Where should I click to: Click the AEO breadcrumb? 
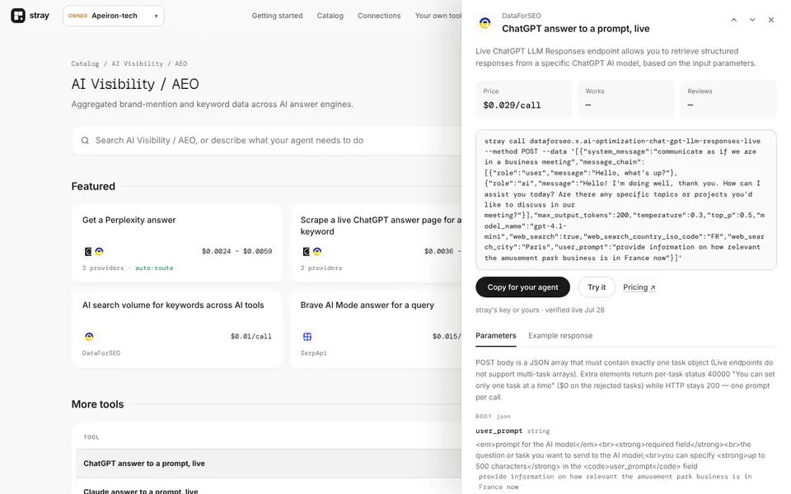[181, 63]
